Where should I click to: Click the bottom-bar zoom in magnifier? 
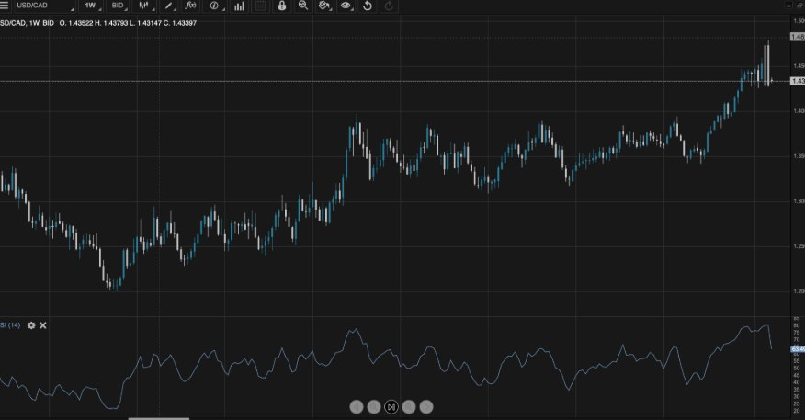tap(409, 407)
